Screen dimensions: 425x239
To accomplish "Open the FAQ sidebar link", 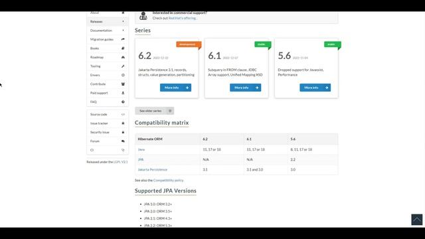I will coord(108,102).
